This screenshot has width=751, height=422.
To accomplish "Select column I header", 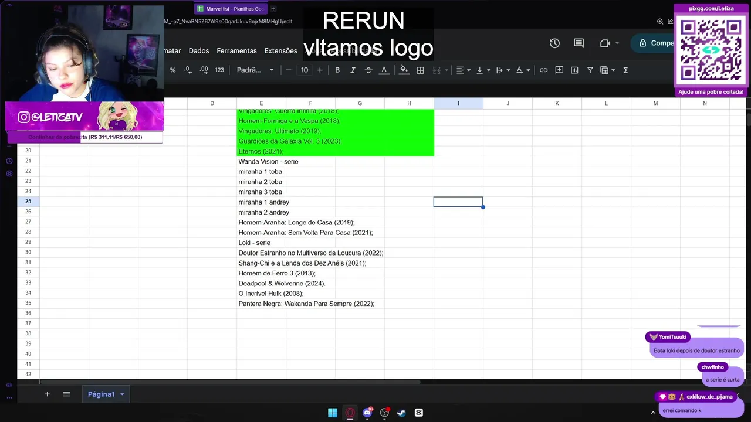I will 459,103.
